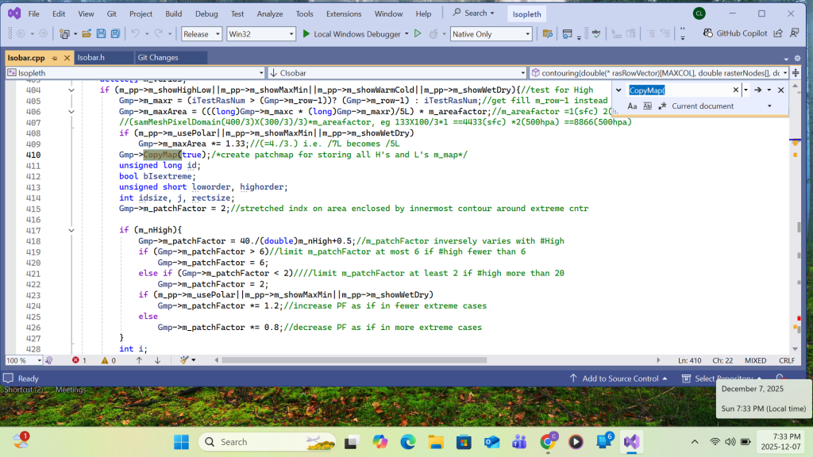This screenshot has height=457, width=813.
Task: Click the Open File folder icon
Action: (x=87, y=34)
